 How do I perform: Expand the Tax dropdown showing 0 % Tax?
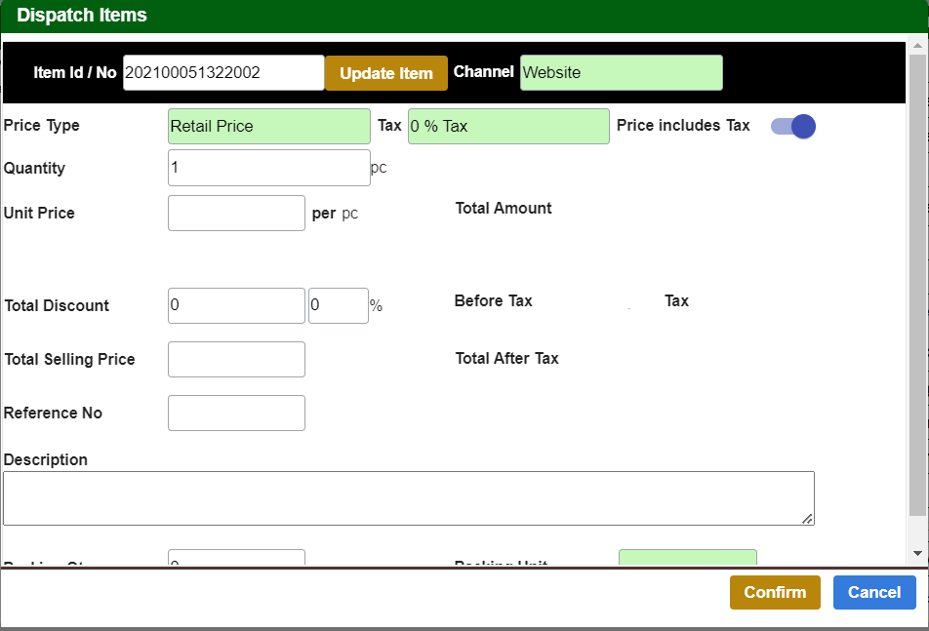[x=507, y=127]
